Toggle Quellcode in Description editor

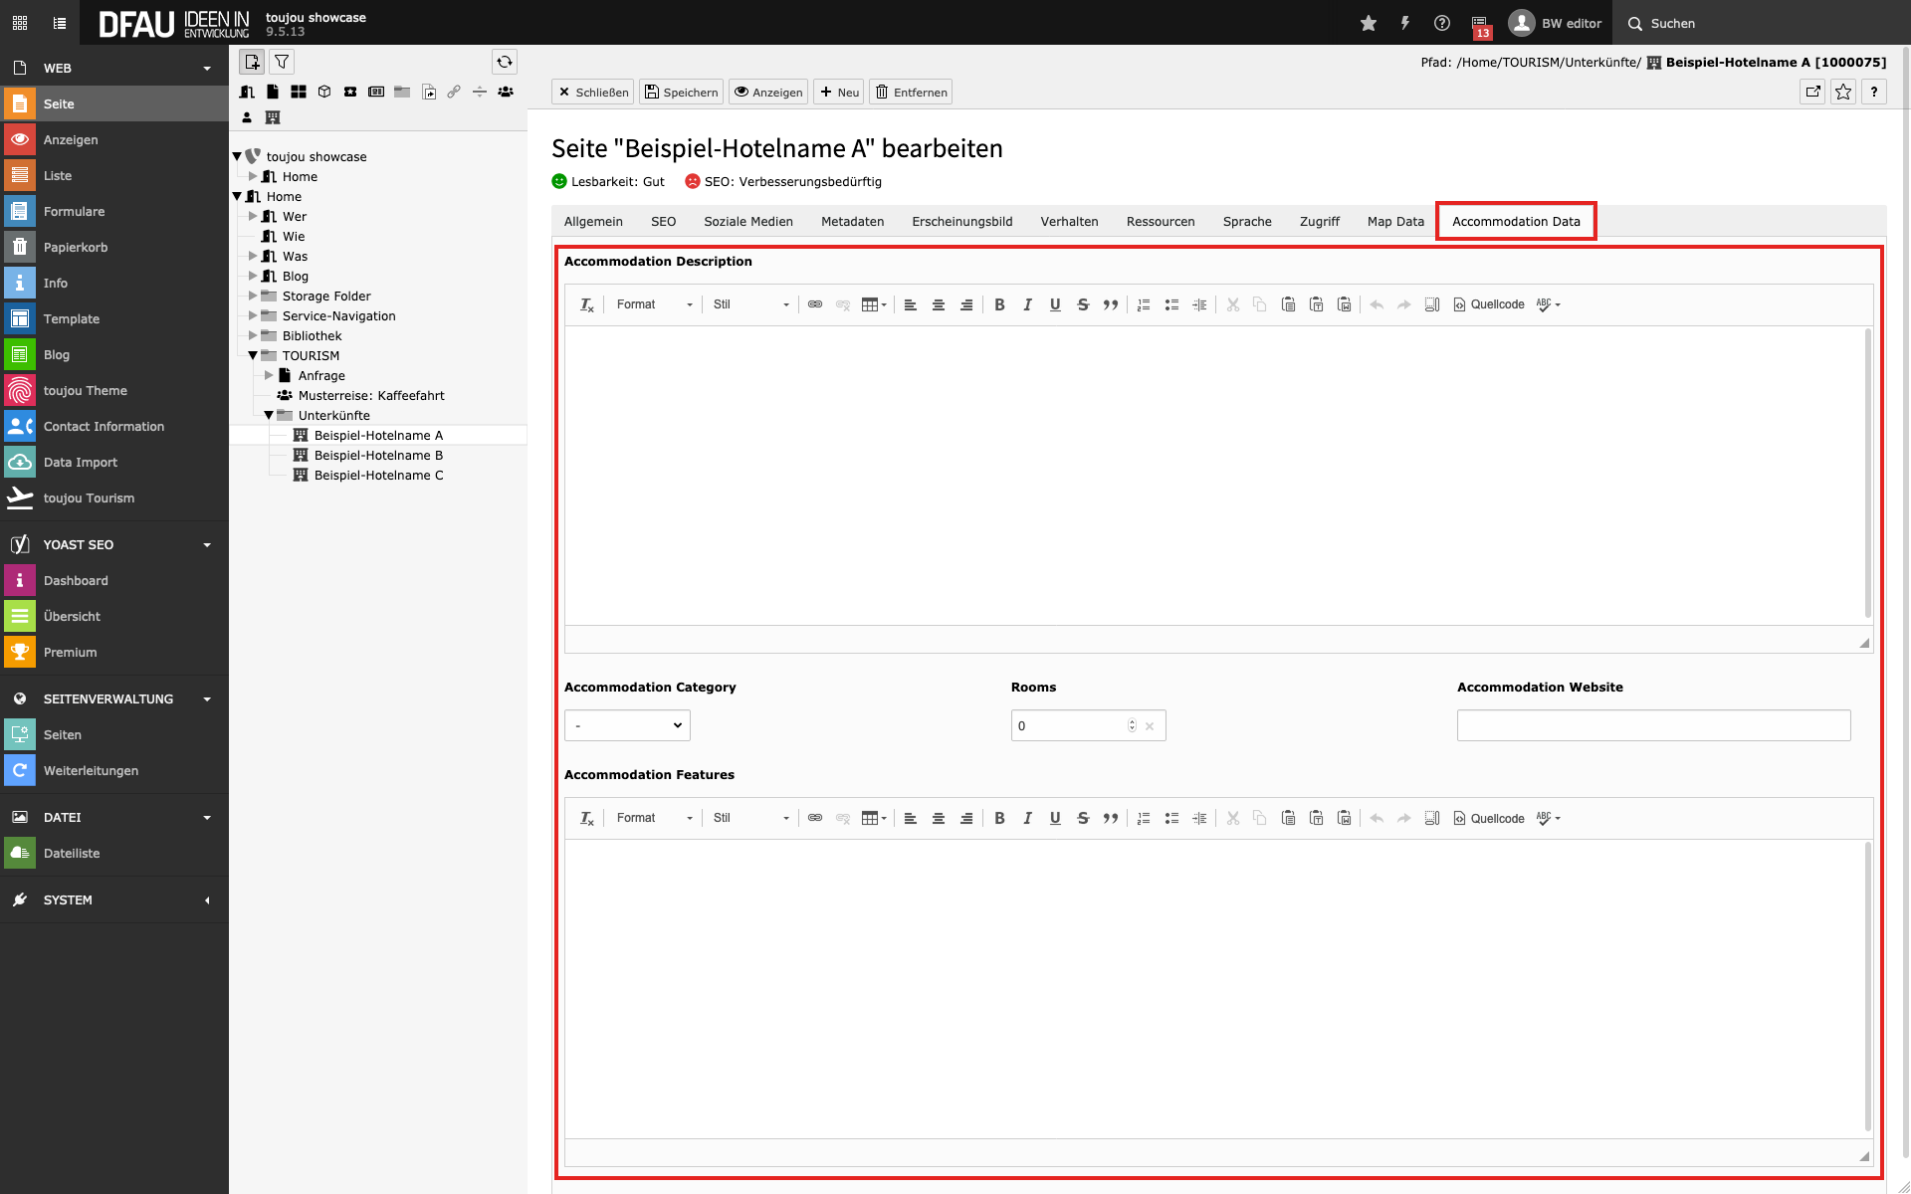point(1489,304)
